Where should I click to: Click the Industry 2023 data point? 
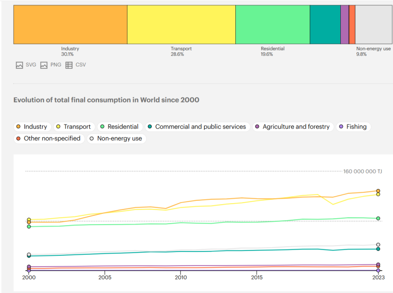[x=378, y=191]
